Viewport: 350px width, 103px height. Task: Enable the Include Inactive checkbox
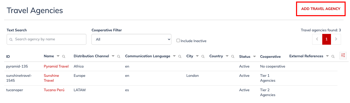pos(178,41)
